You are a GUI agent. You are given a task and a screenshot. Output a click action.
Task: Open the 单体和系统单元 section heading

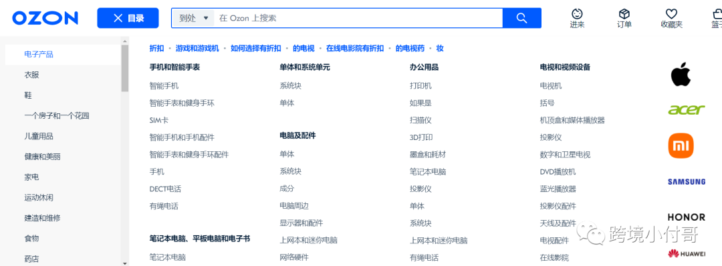point(305,67)
